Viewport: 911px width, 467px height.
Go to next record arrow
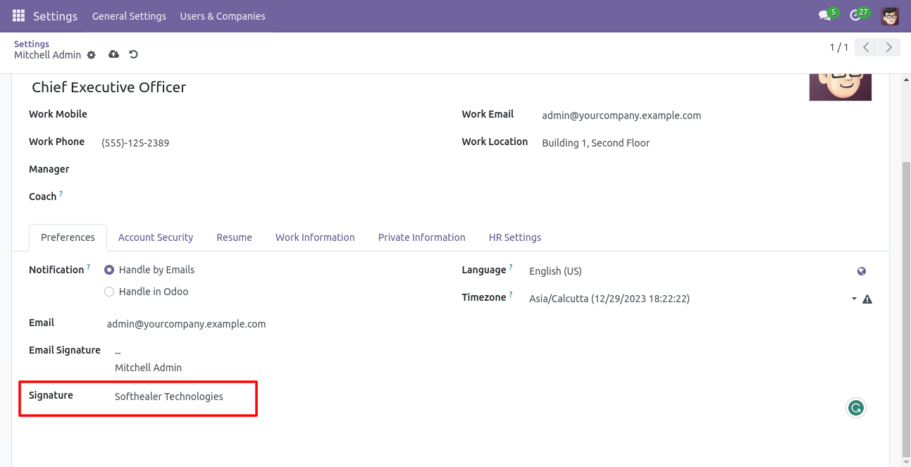[x=889, y=47]
